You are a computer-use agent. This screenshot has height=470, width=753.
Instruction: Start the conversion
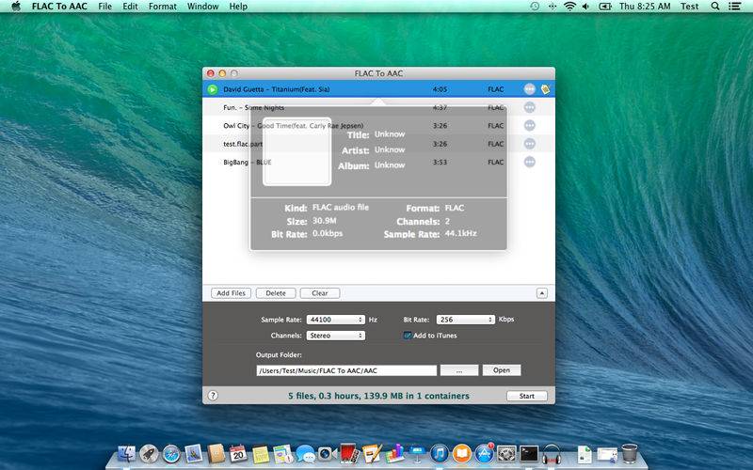point(527,396)
